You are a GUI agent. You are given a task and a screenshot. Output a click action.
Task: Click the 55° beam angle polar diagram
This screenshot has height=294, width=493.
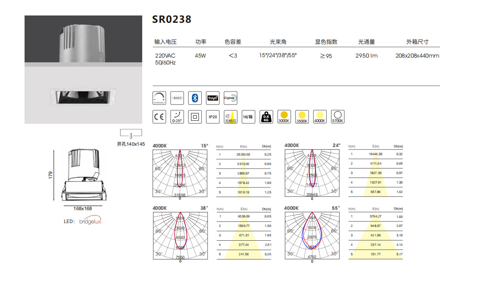[312, 235]
